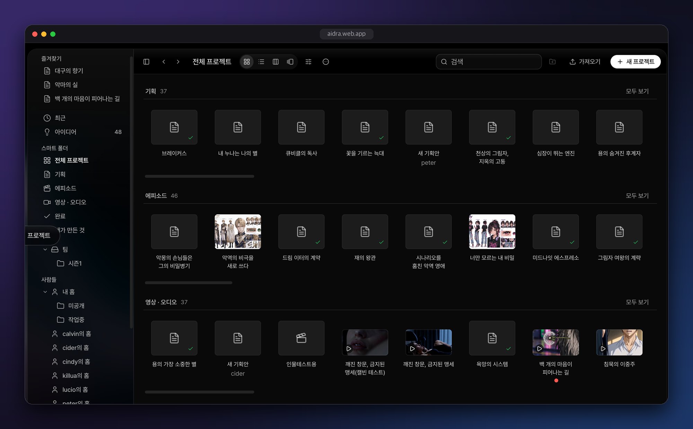Open the 인물테스트용 clapperboard item
Image resolution: width=693 pixels, height=429 pixels.
pyautogui.click(x=301, y=338)
